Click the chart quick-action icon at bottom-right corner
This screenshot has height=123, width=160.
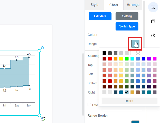[43, 119]
